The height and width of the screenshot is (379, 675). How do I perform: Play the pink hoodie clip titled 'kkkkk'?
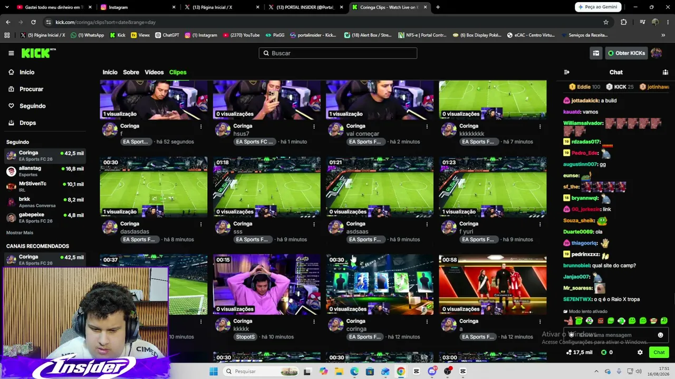click(x=267, y=285)
